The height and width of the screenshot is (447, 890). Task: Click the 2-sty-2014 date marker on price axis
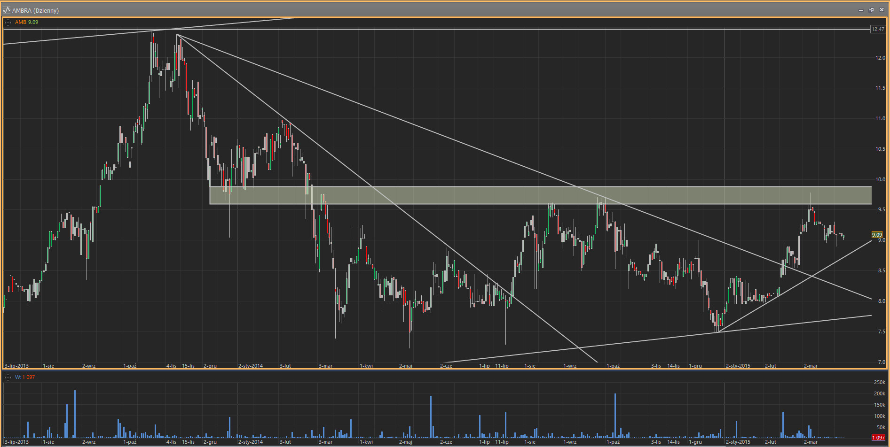(251, 366)
